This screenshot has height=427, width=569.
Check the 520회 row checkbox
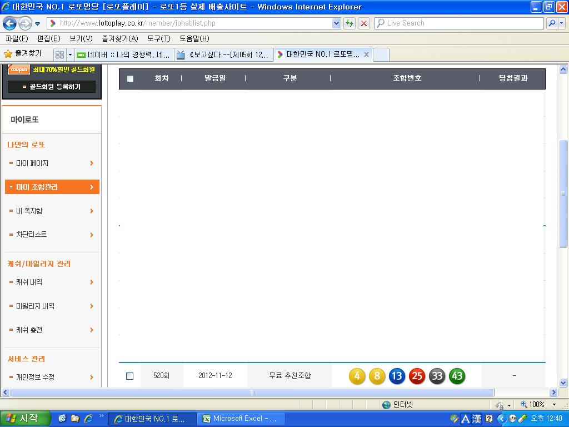point(130,376)
